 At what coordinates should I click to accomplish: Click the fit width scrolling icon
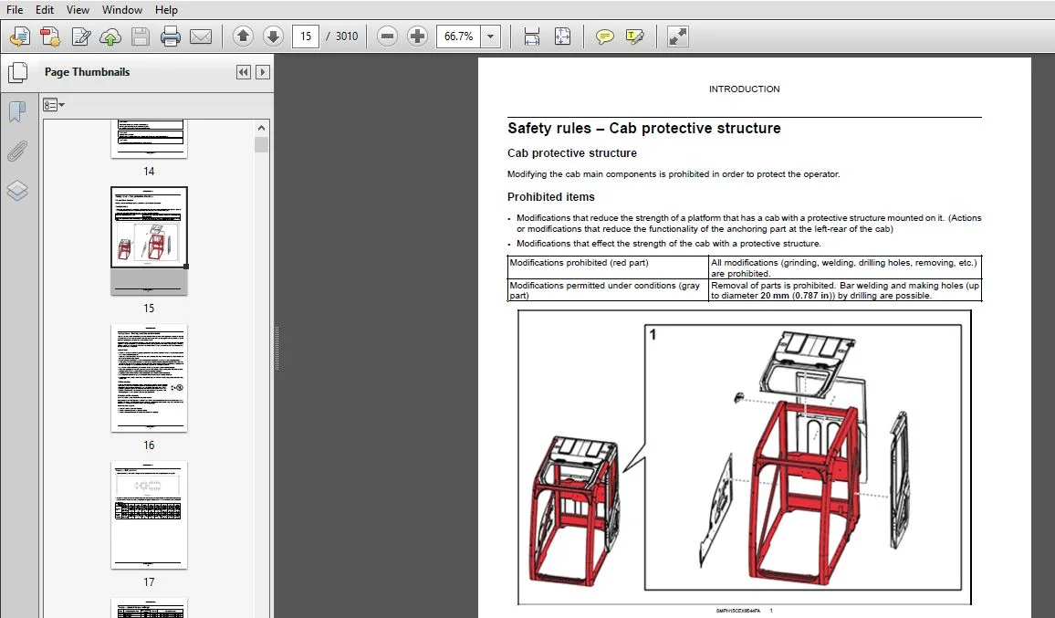pyautogui.click(x=531, y=37)
